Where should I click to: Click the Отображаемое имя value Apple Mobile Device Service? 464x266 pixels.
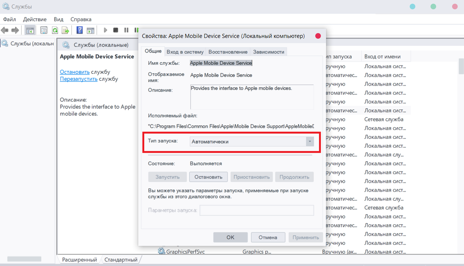[x=221, y=75]
